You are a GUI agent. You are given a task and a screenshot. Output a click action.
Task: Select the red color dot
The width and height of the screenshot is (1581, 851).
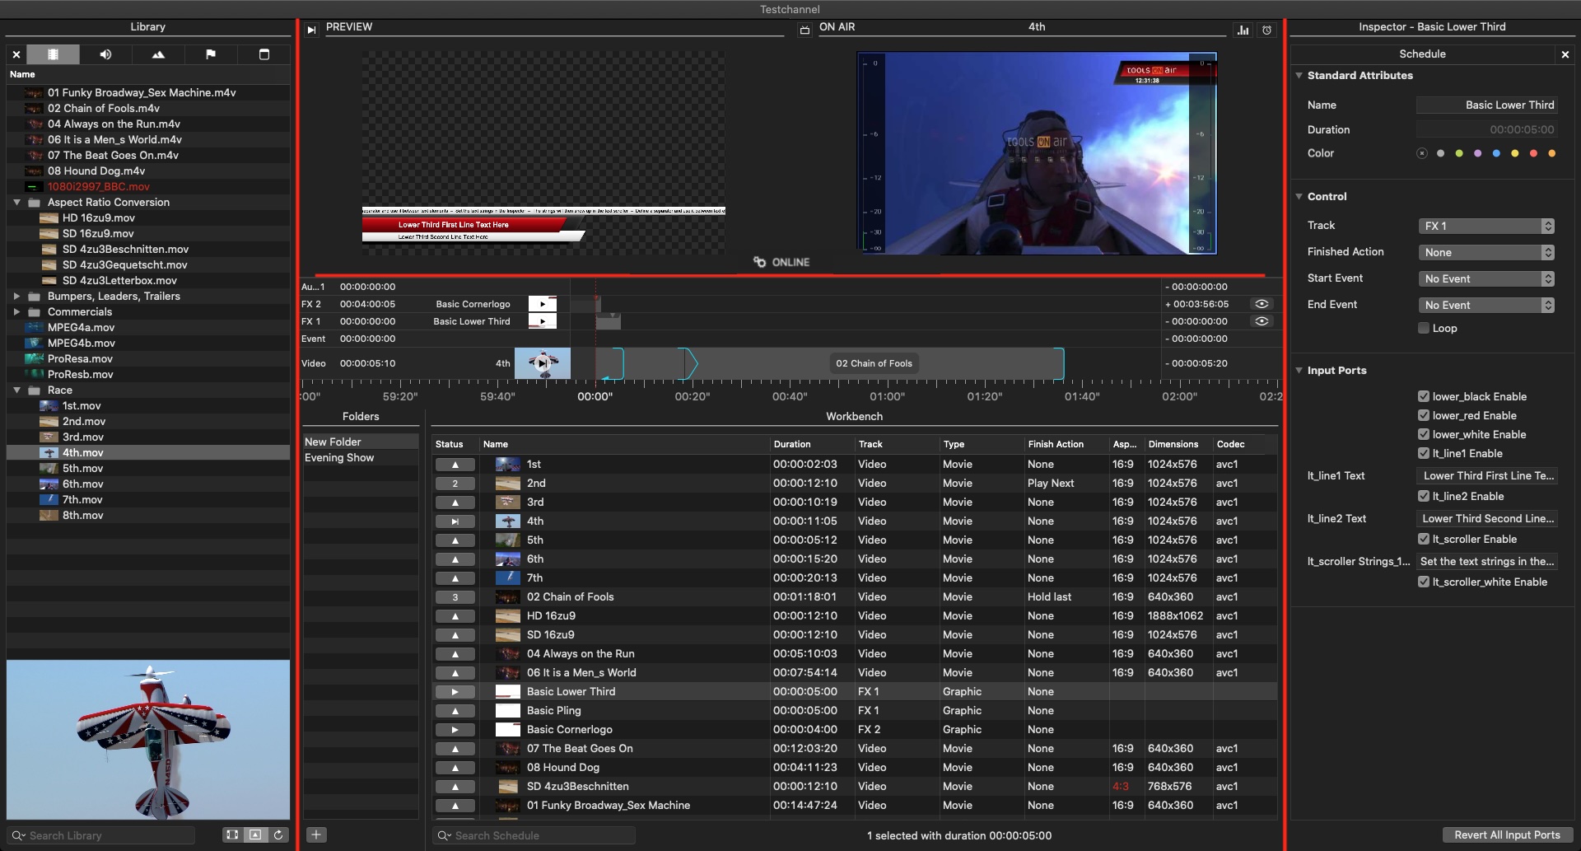coord(1533,153)
